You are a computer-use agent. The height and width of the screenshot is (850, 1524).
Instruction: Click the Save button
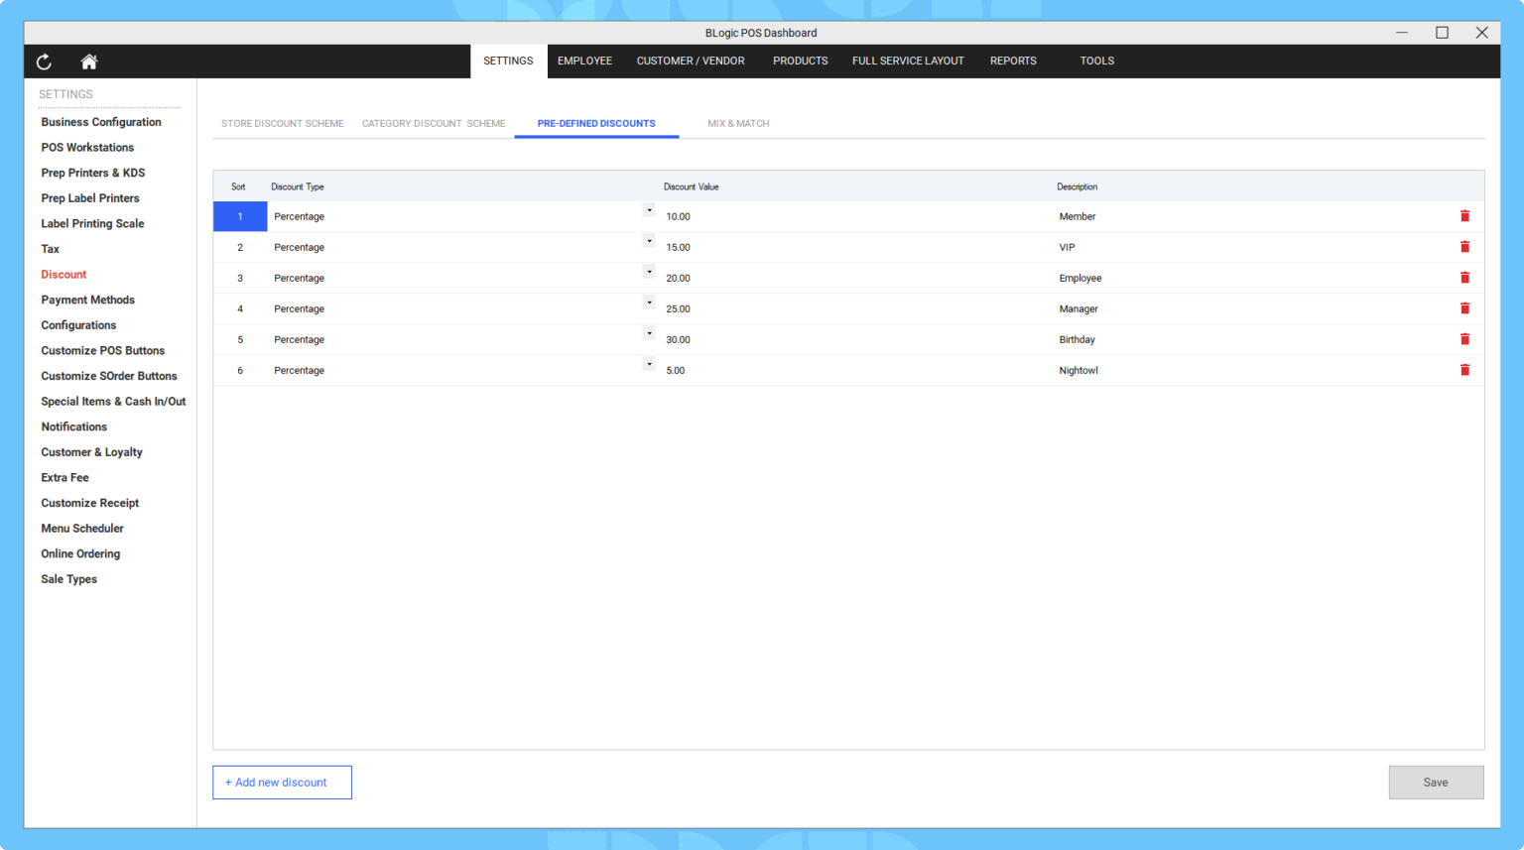[1436, 783]
